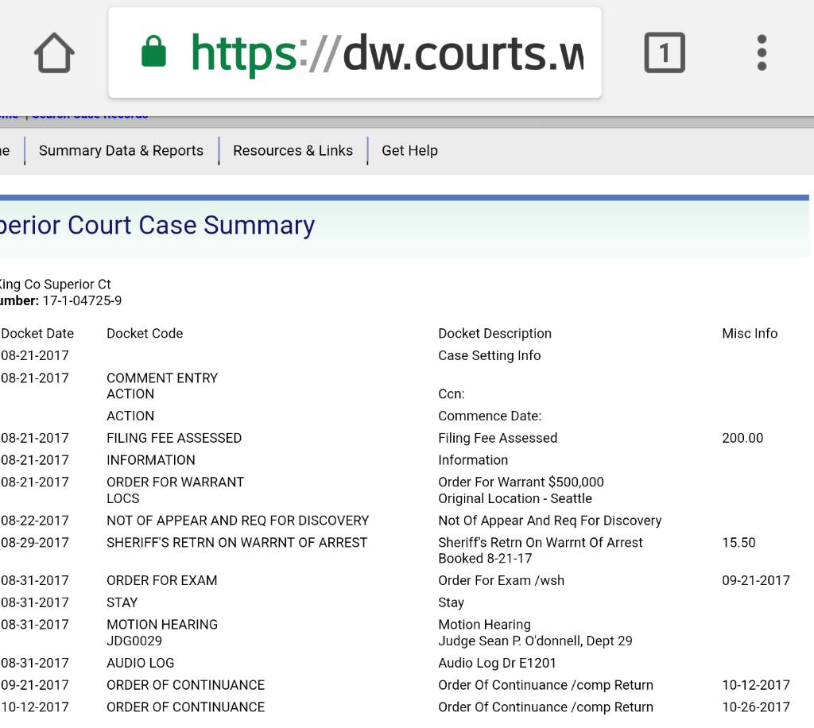The height and width of the screenshot is (728, 814).
Task: Click the Audio Log Dr E1201 description
Action: coord(497,664)
